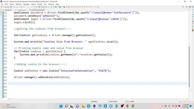Image resolution: width=194 pixels, height=109 pixels.
Task: Open the Search menu
Action: pos(33,4)
